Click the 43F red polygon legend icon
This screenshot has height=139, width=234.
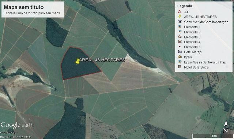pos(180,12)
